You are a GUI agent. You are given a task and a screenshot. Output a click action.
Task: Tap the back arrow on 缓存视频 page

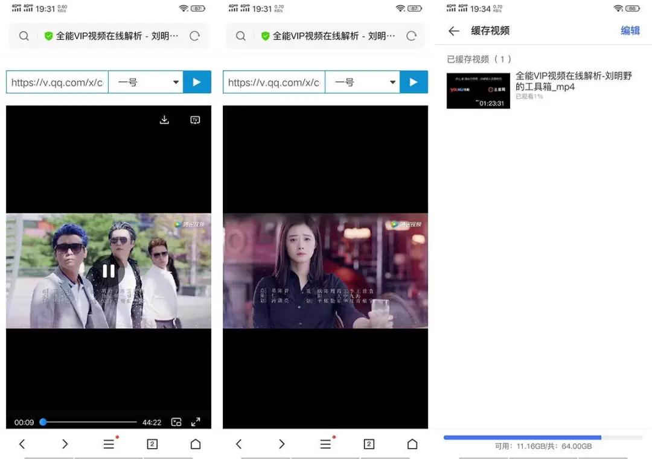click(453, 31)
